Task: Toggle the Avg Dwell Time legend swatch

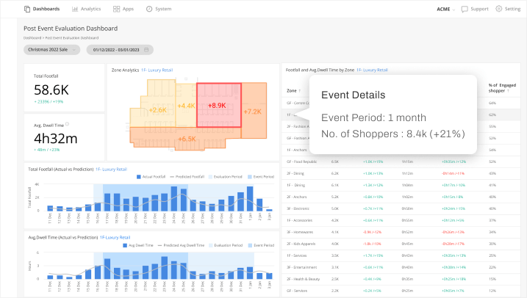Action: point(125,245)
